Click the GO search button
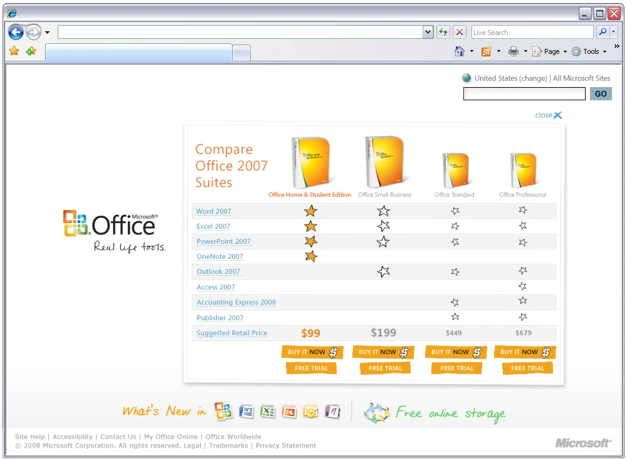 [601, 94]
